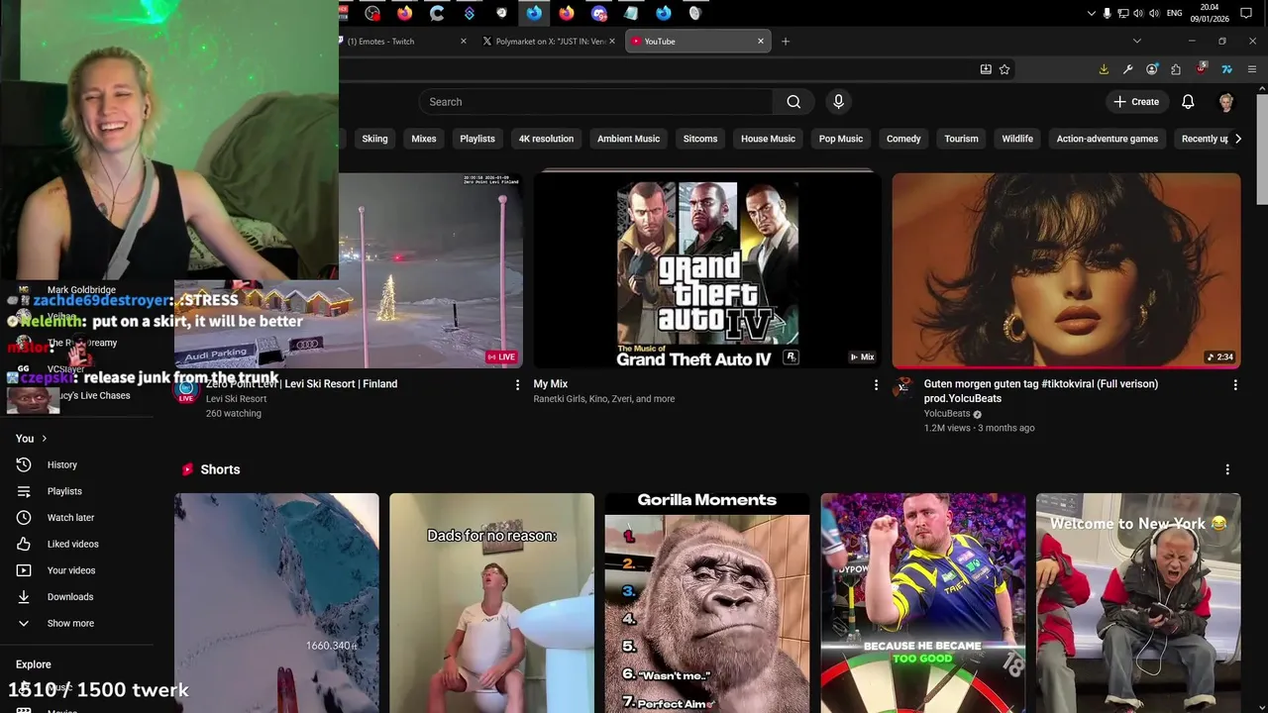Open the YouTube account avatar menu

coord(1226,102)
